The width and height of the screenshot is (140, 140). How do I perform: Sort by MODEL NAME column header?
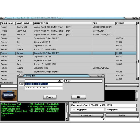tap(24, 23)
